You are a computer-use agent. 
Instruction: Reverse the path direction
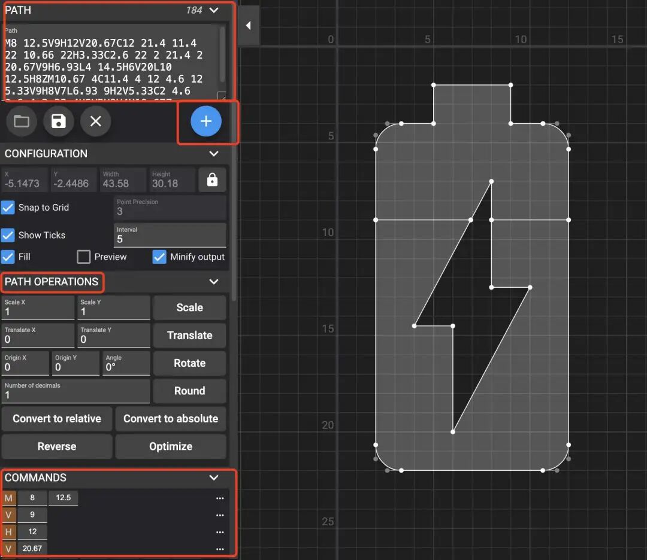(57, 446)
